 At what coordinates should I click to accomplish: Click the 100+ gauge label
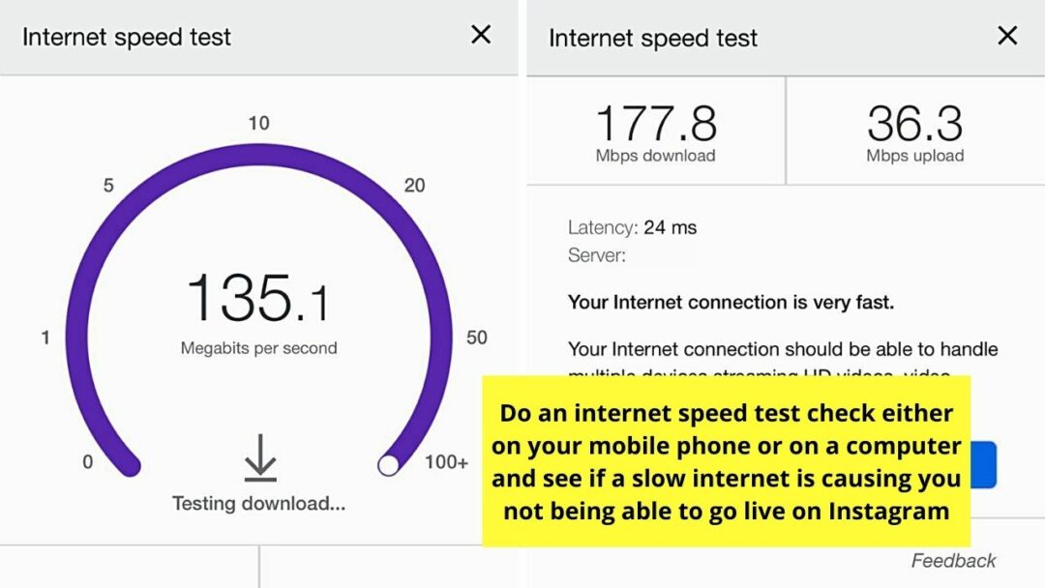[x=446, y=462]
